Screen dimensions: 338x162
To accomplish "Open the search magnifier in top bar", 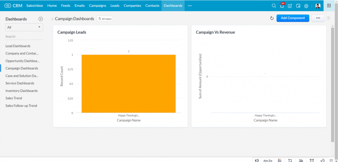I will click(274, 6).
